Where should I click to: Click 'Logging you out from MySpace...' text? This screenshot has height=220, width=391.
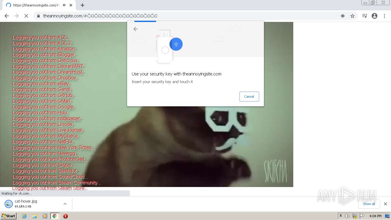[x=47, y=136]
